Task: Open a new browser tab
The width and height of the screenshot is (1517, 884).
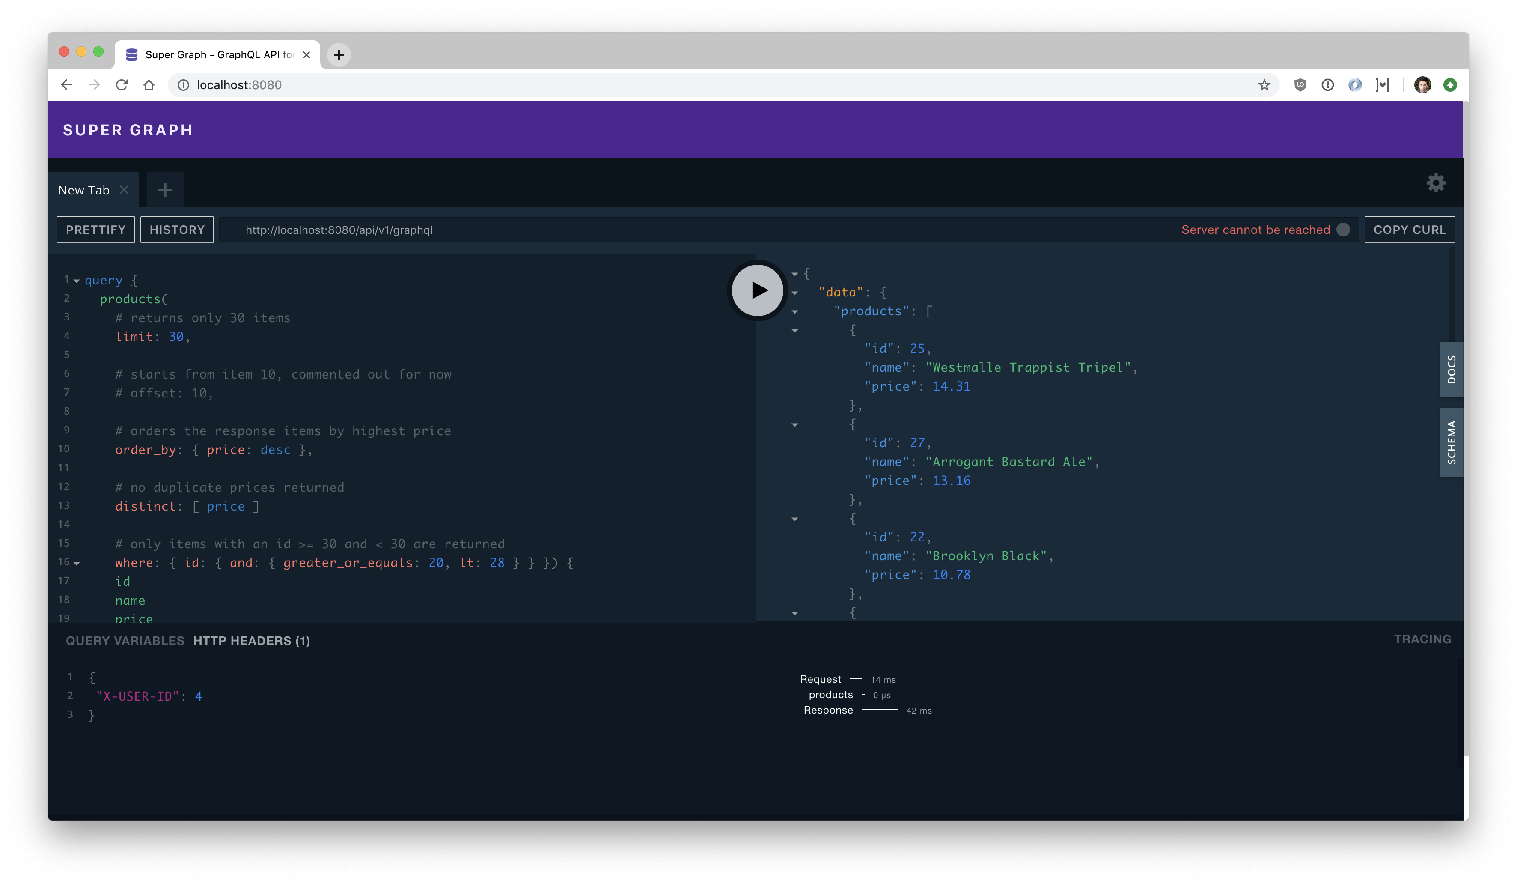Action: click(339, 55)
